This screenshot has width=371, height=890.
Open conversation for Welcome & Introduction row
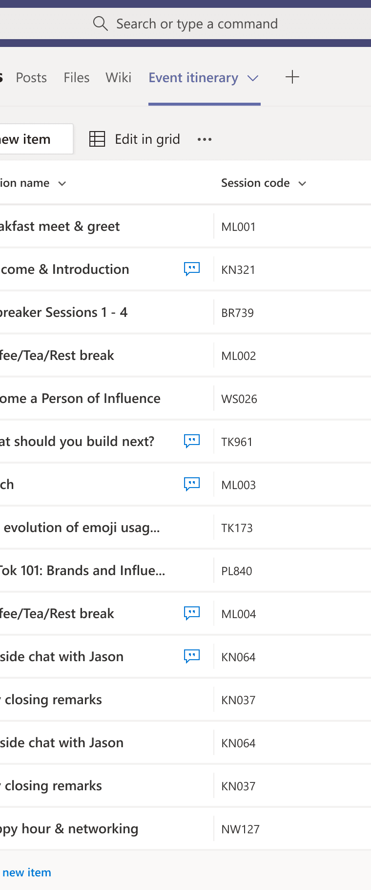click(x=192, y=269)
